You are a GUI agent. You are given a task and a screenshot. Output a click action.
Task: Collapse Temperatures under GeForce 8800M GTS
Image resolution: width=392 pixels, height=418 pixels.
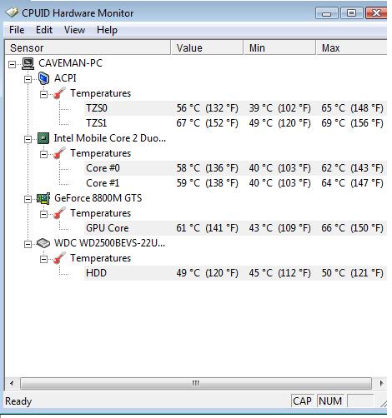tap(43, 214)
